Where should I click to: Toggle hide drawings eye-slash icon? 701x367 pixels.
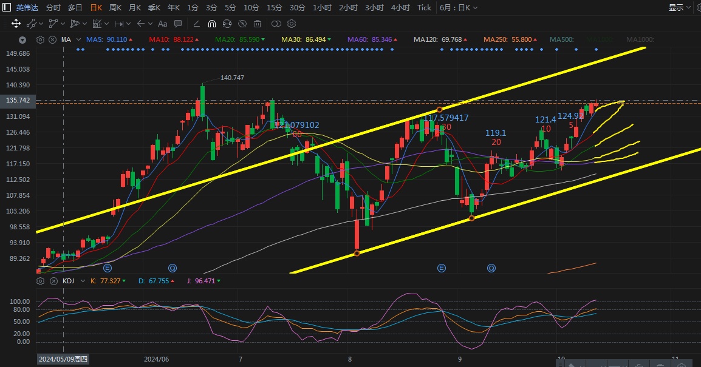[242, 24]
